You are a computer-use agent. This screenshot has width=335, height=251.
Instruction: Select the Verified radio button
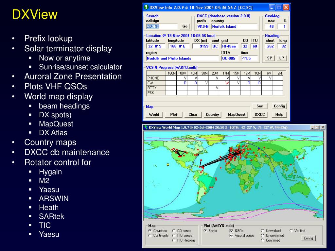pos(291,231)
